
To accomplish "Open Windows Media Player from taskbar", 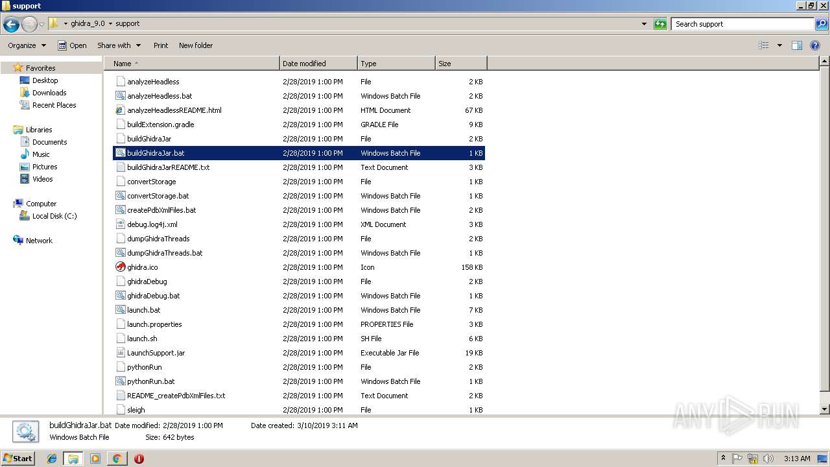I will coord(95,459).
